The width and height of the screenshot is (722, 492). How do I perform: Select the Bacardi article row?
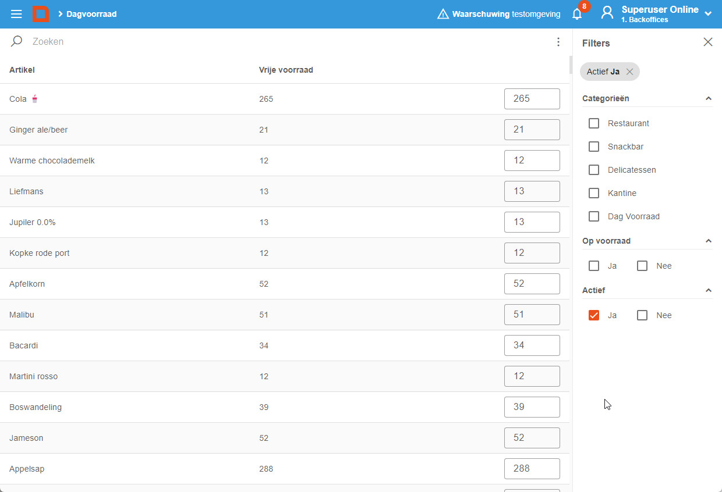(285, 345)
